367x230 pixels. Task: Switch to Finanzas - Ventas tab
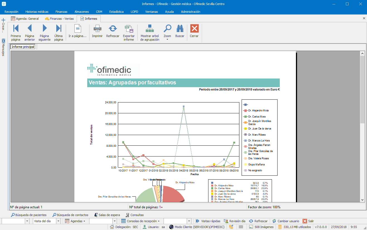coord(59,19)
